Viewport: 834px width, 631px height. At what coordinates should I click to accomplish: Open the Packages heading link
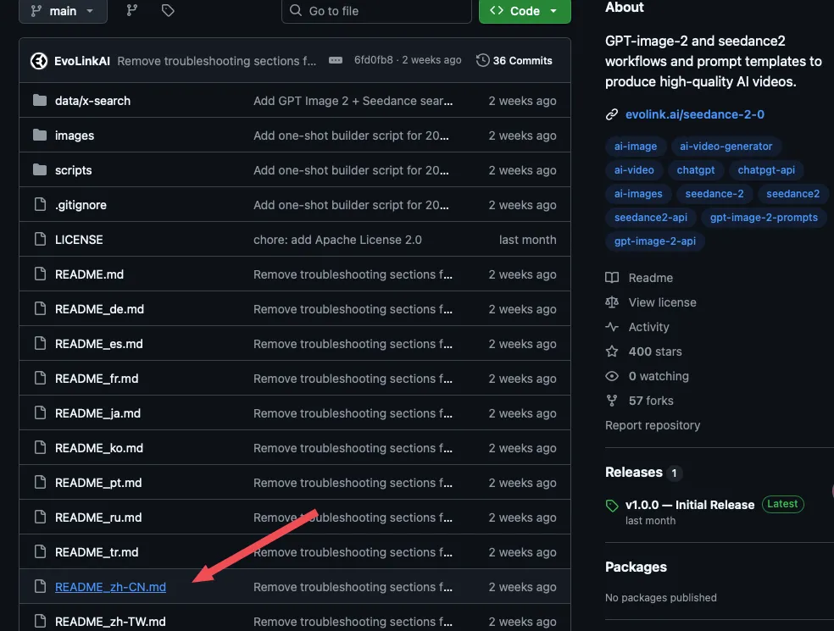tap(636, 567)
